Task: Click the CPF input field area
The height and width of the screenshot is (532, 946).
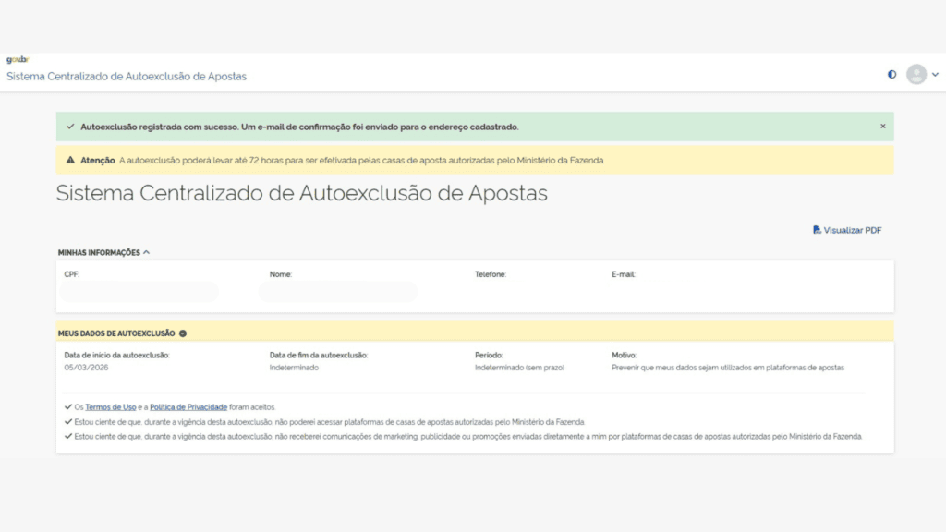Action: [x=139, y=291]
